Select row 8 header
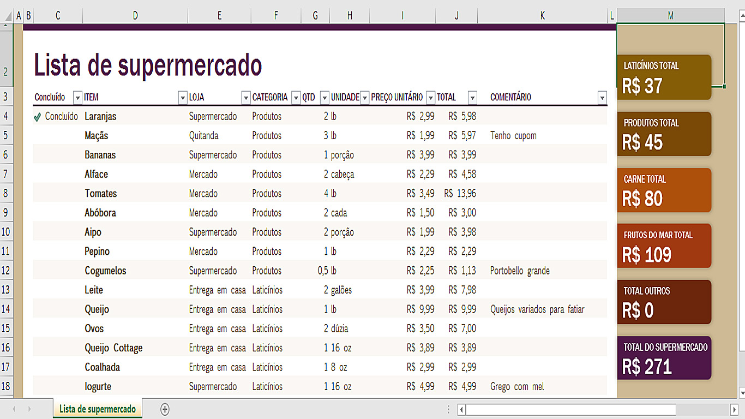This screenshot has width=745, height=419. pos(6,194)
